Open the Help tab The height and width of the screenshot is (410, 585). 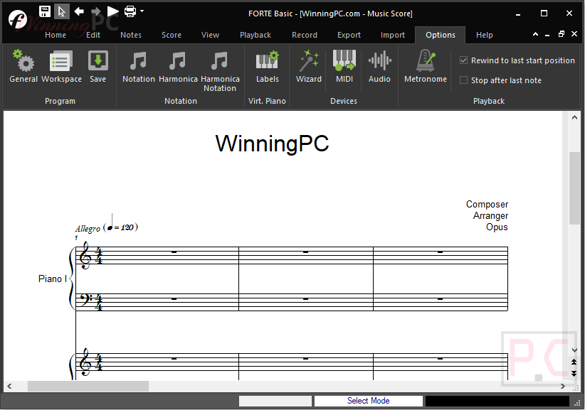[x=484, y=35]
